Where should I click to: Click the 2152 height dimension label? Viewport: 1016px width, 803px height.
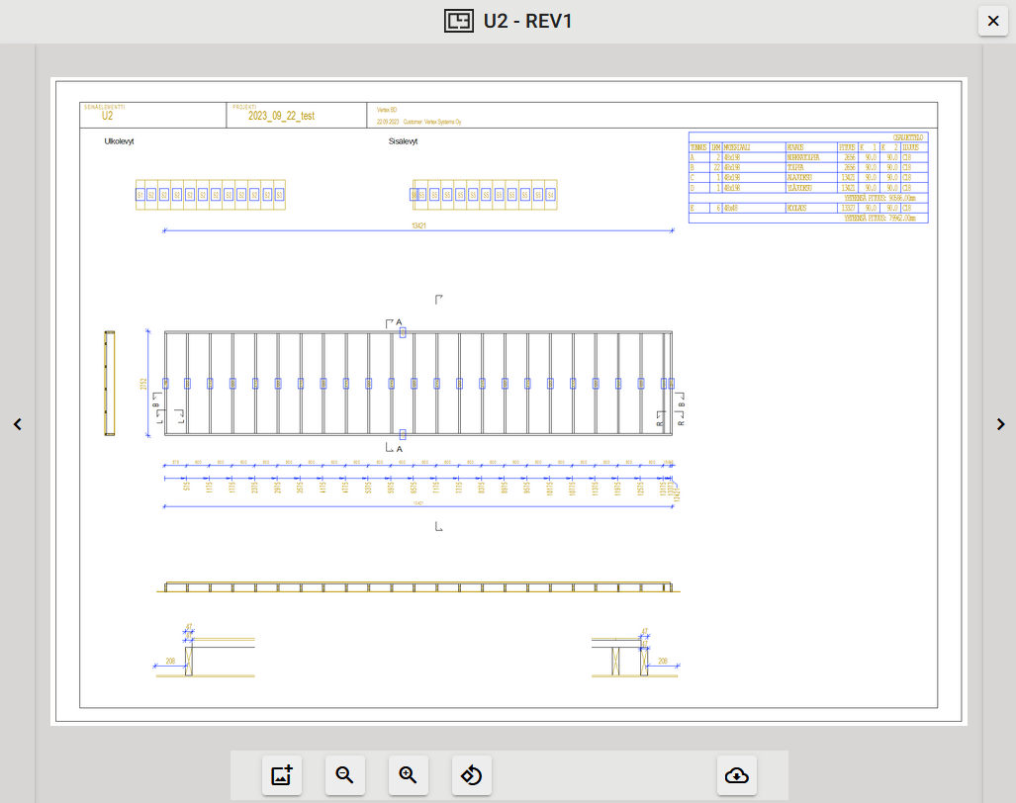(x=143, y=383)
